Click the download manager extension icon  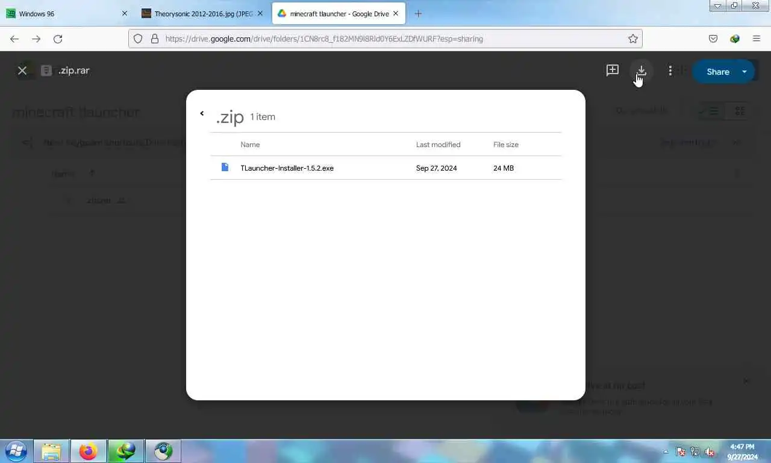click(735, 39)
